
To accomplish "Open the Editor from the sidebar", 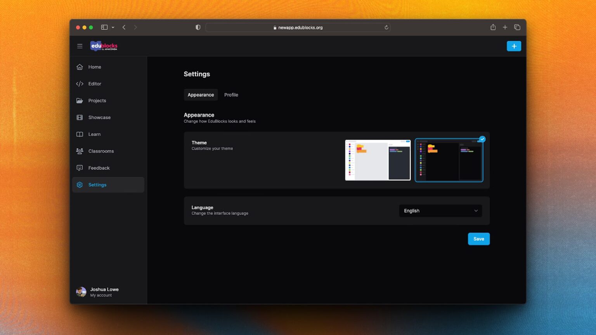I will click(94, 83).
